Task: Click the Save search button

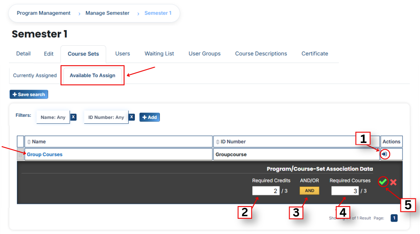Action: tap(29, 94)
